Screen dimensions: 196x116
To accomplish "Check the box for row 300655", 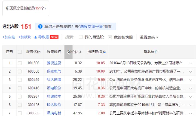I will [x=20, y=113].
